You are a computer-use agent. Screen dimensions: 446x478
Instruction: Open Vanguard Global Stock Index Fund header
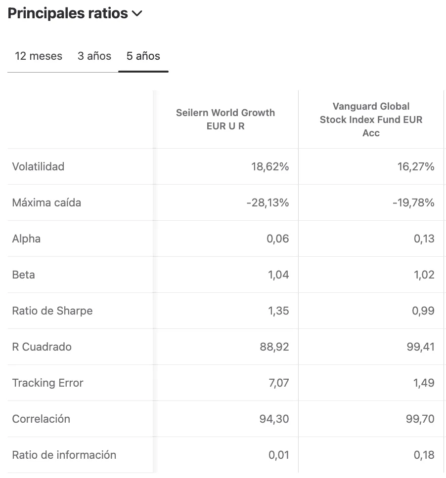tap(371, 119)
